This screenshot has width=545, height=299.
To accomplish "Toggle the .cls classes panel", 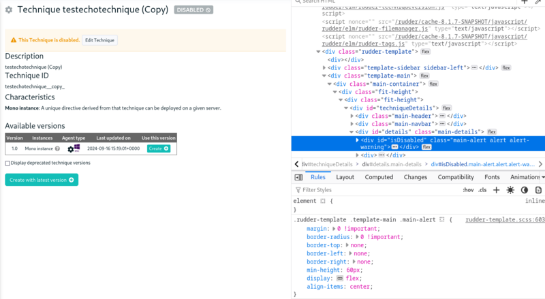I will 482,190.
